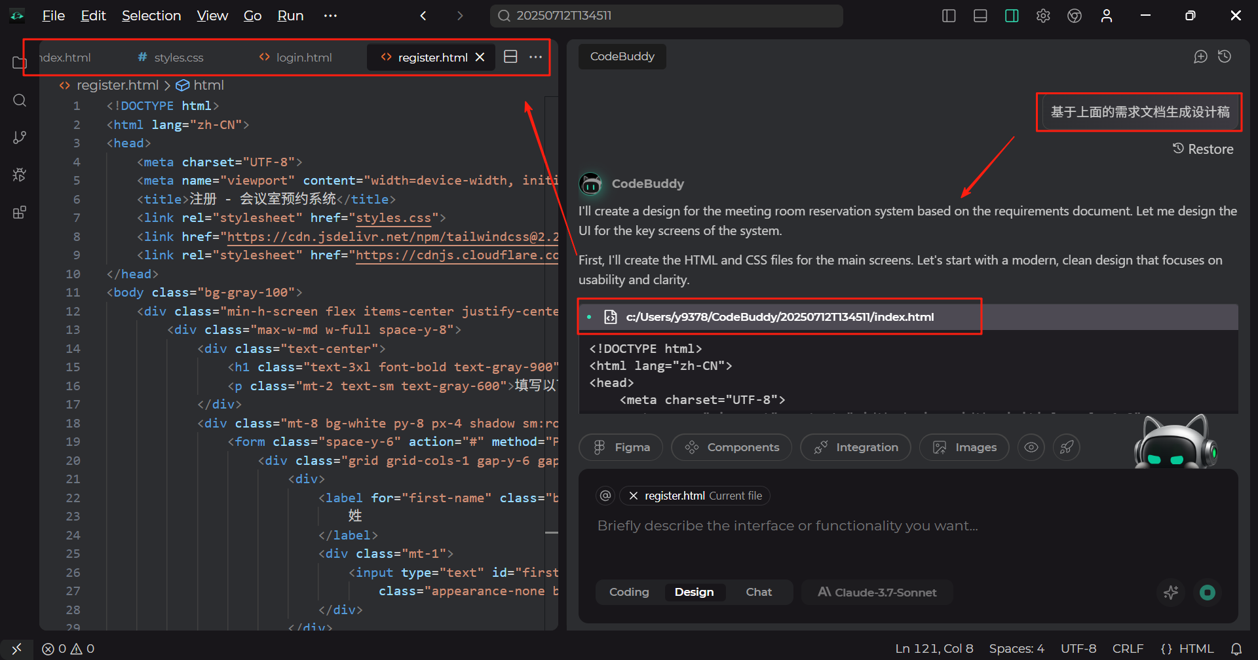Viewport: 1258px width, 660px height.
Task: Open the Go menu
Action: 252,16
